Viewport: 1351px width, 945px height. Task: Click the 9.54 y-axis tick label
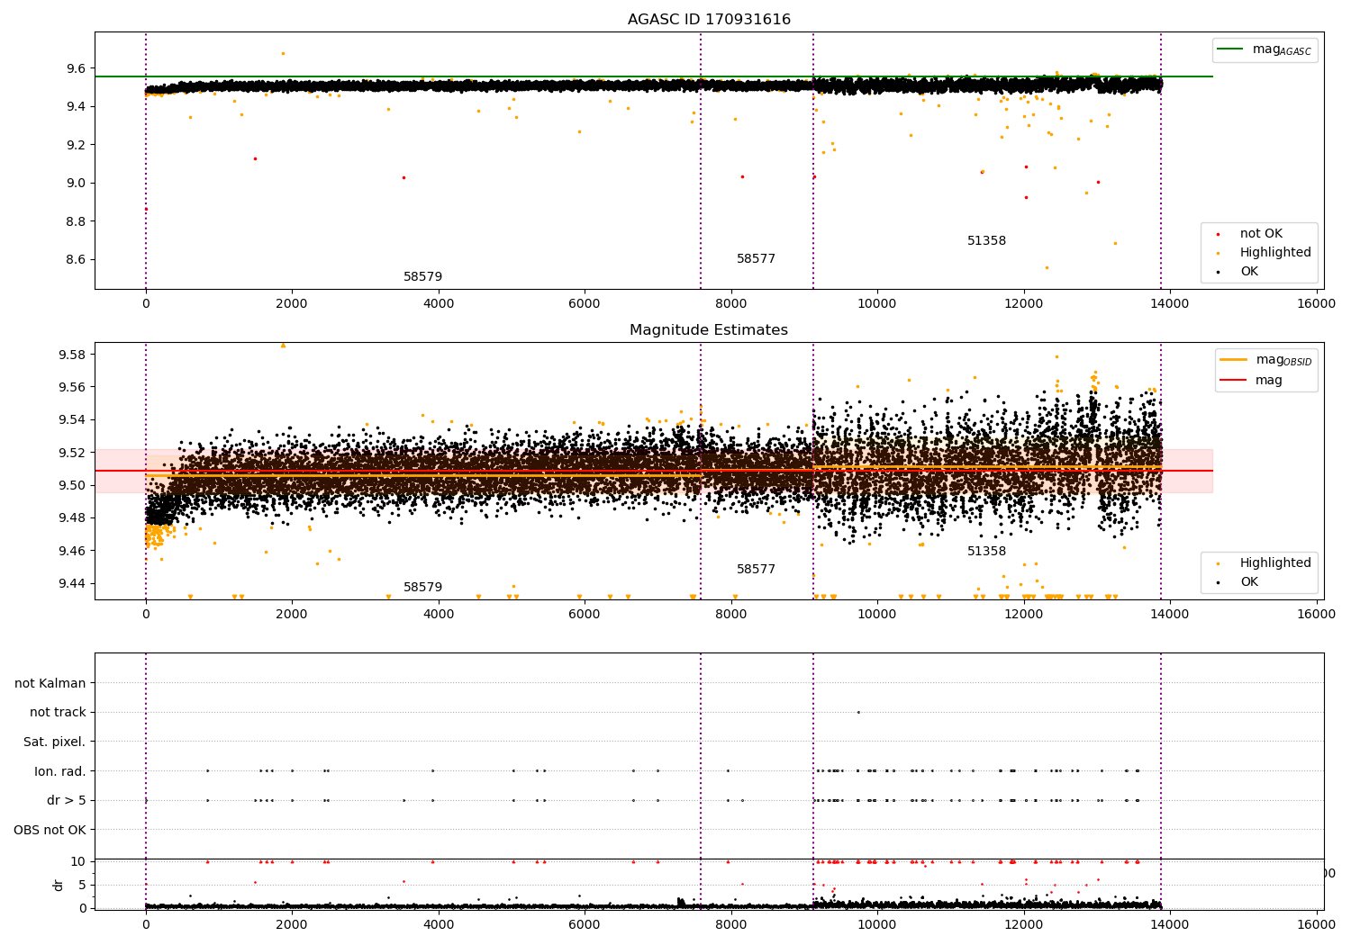pyautogui.click(x=72, y=419)
